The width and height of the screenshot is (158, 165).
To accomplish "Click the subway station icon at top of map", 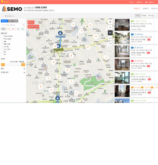I will coord(60,33).
